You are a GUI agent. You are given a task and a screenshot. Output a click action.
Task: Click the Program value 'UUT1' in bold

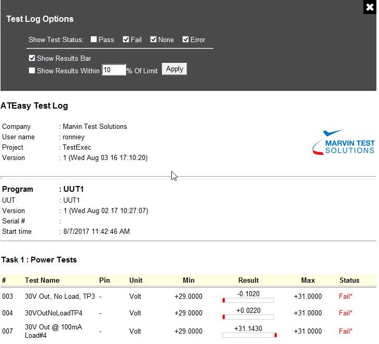tap(74, 189)
